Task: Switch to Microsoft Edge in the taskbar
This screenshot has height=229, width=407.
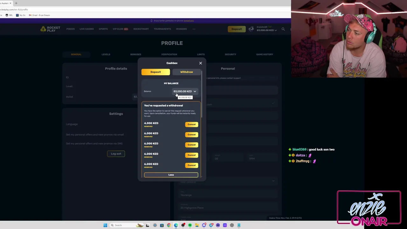Action: click(176, 225)
